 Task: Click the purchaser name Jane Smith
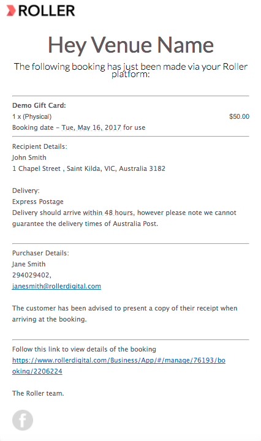[29, 264]
